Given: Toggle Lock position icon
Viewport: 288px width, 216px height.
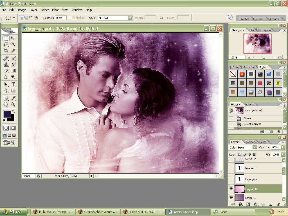Looking at the screenshot, I should [249, 154].
